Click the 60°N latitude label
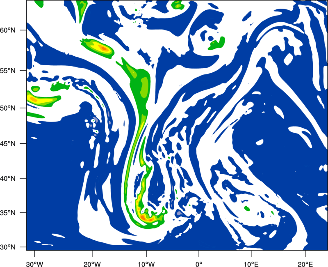Image resolution: width=328 pixels, height=267 pixels. click(8, 30)
